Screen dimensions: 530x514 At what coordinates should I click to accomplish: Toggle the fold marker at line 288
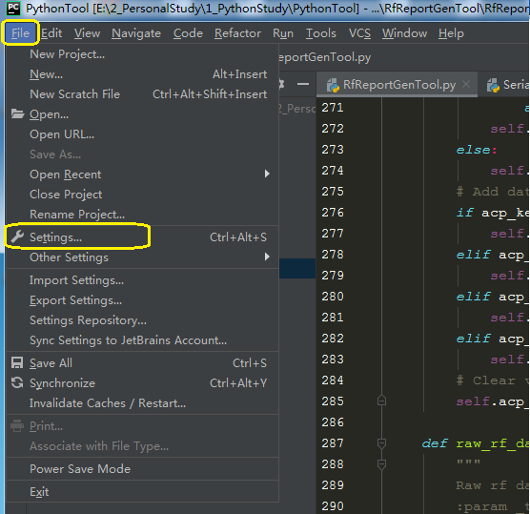[381, 464]
